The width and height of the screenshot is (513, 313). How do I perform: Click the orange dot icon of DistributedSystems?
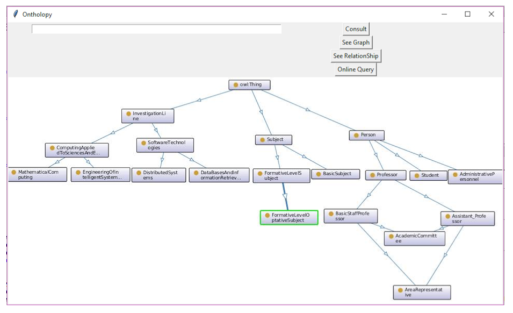139,173
